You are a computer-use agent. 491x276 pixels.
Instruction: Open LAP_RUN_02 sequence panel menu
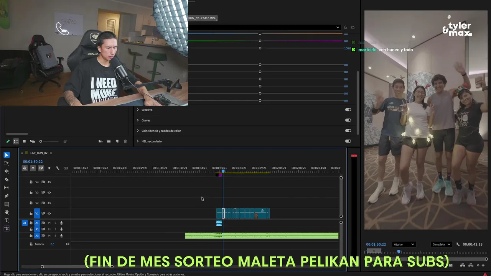coord(51,153)
